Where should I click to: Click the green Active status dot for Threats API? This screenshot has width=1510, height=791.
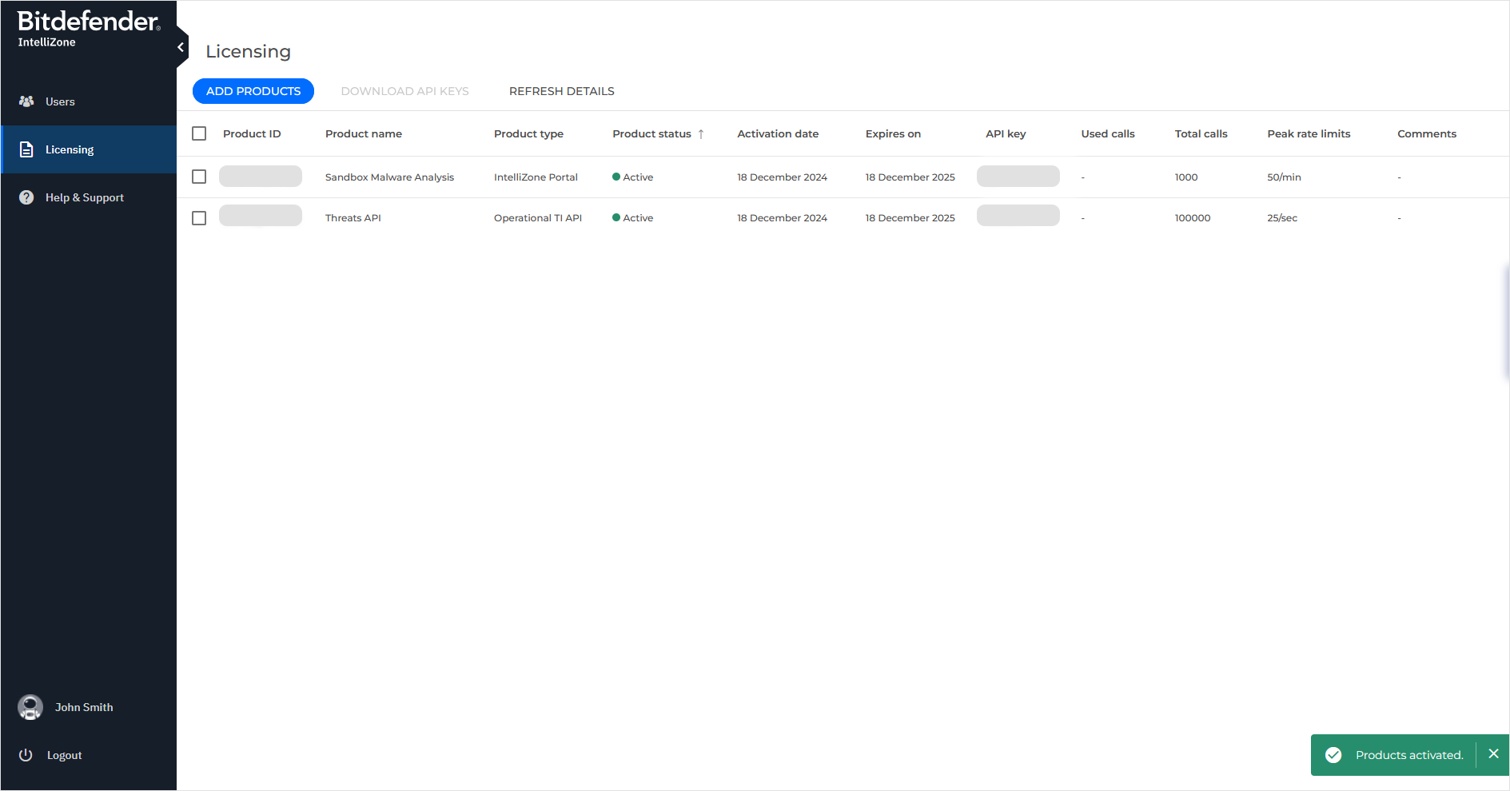click(x=616, y=217)
